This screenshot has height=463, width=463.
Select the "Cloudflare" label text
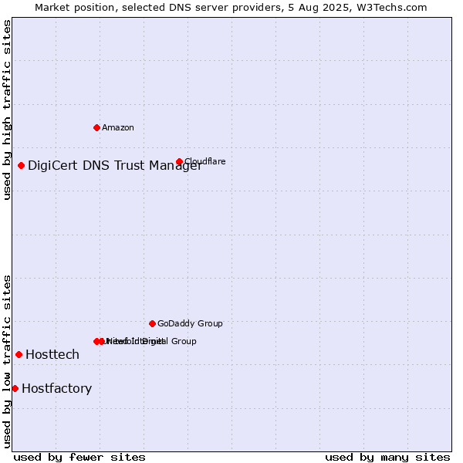[x=205, y=161]
